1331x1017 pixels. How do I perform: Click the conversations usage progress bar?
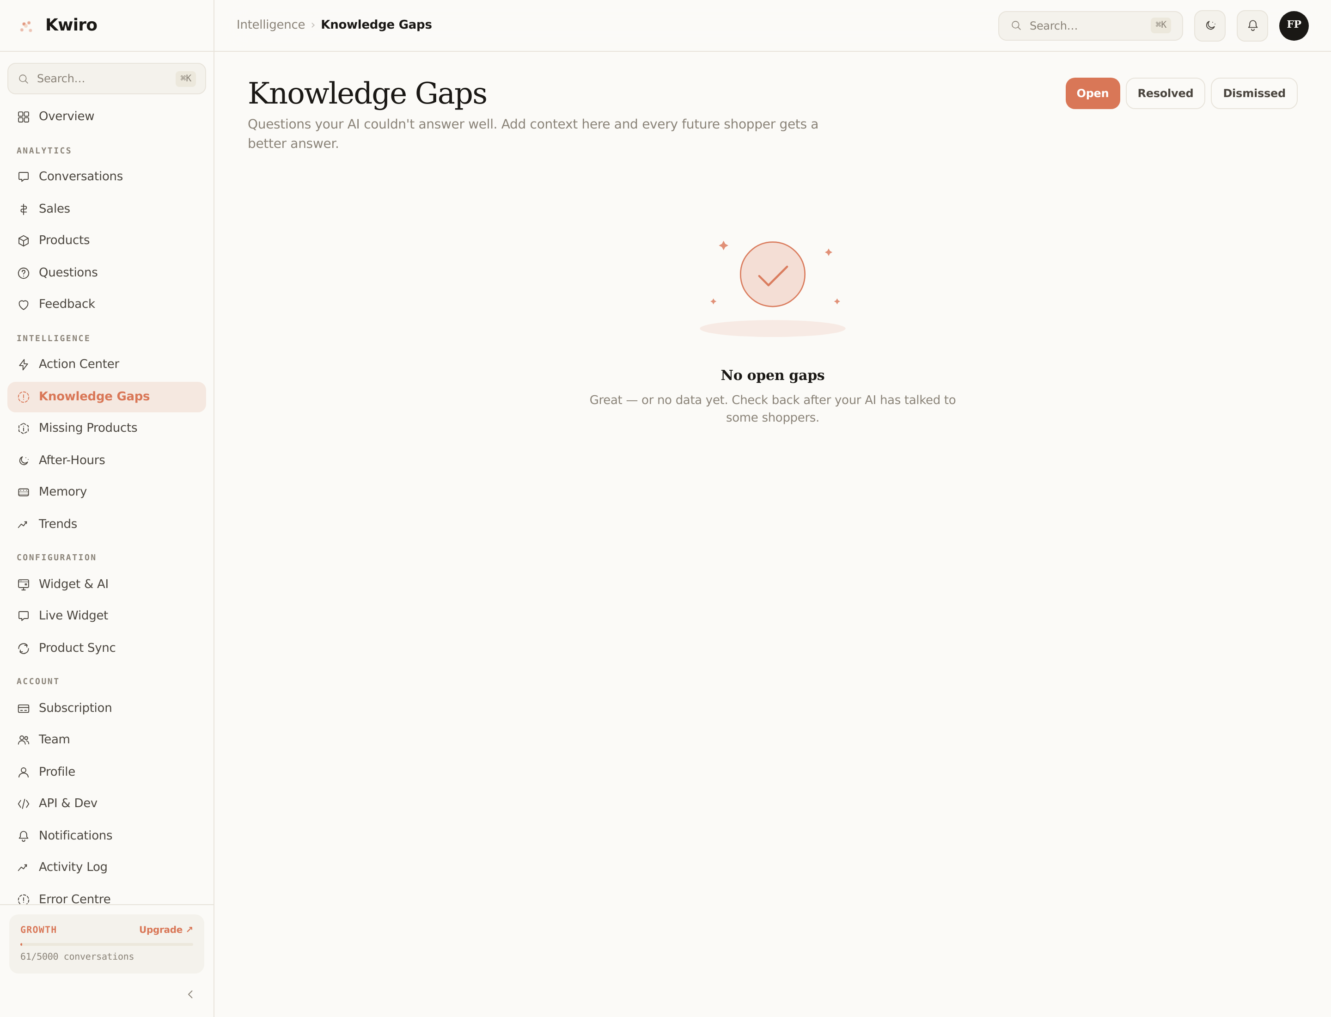[107, 944]
